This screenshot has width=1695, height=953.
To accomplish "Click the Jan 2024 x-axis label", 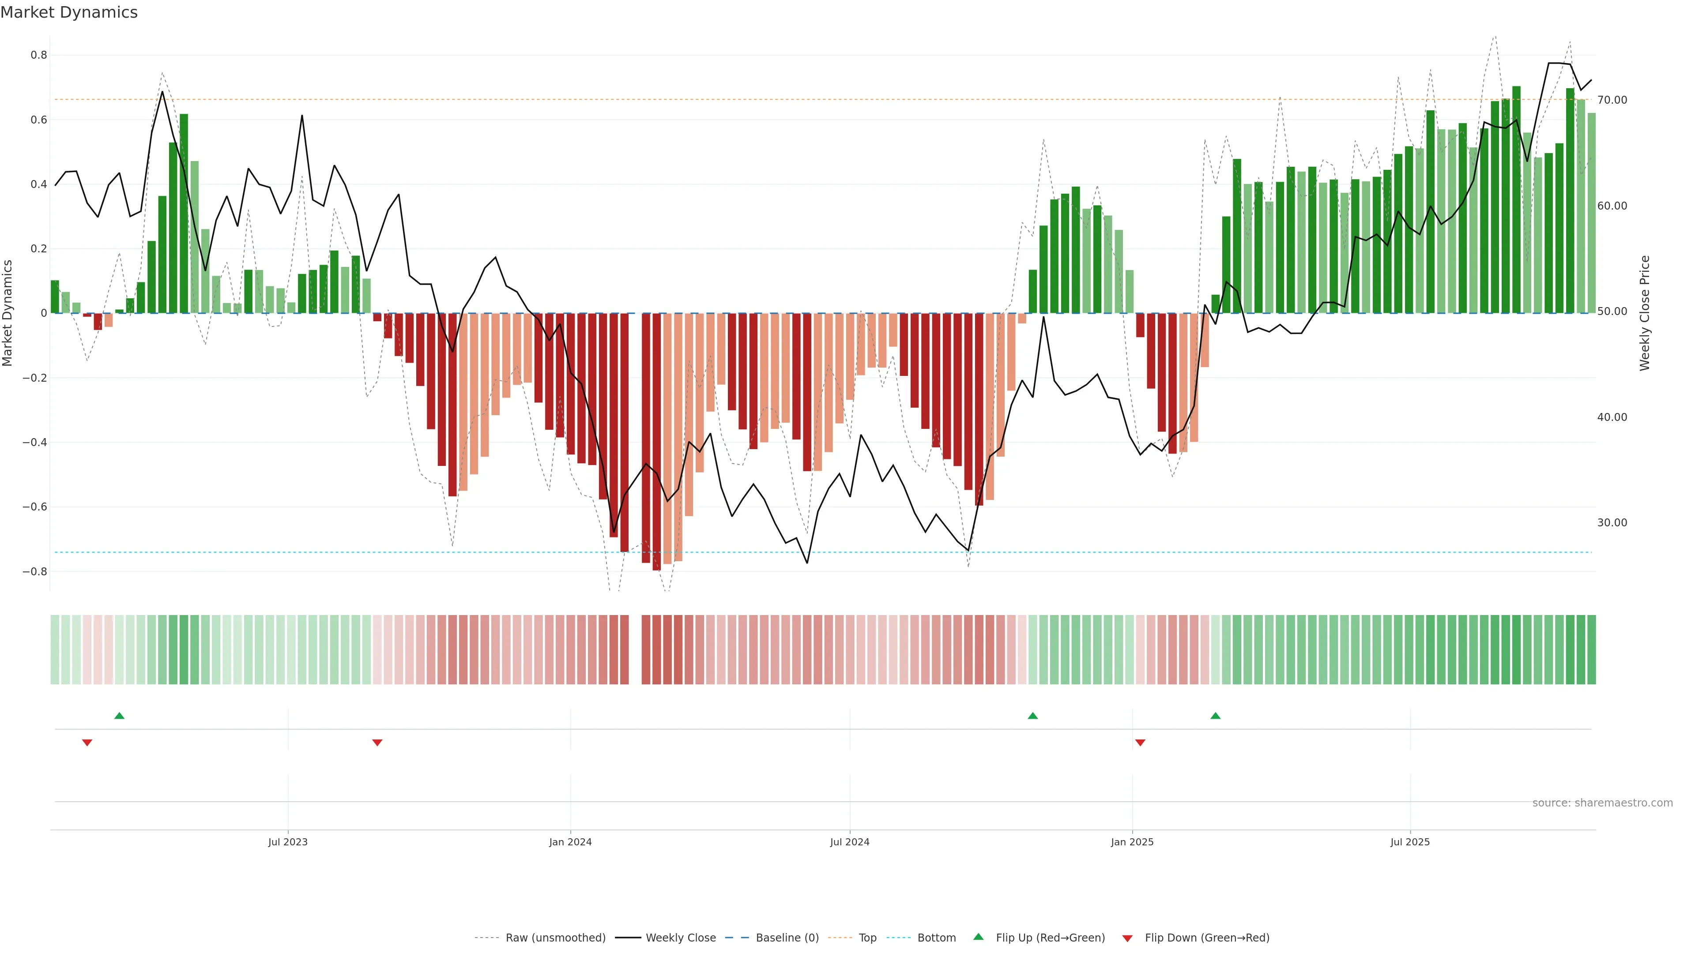I will click(570, 842).
